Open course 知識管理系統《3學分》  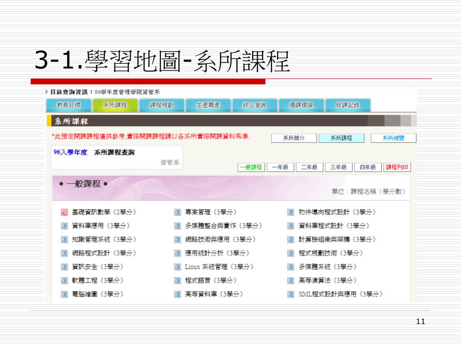tap(104, 240)
